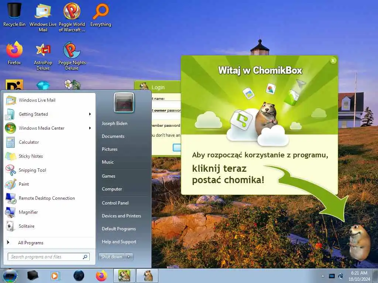Open AstroPop Deluxe desktop icon
The height and width of the screenshot is (283, 378).
[43, 56]
